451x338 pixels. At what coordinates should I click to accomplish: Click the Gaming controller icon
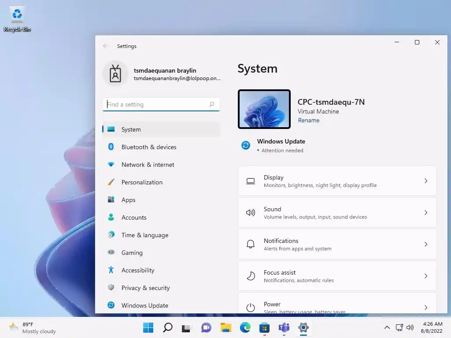click(111, 252)
